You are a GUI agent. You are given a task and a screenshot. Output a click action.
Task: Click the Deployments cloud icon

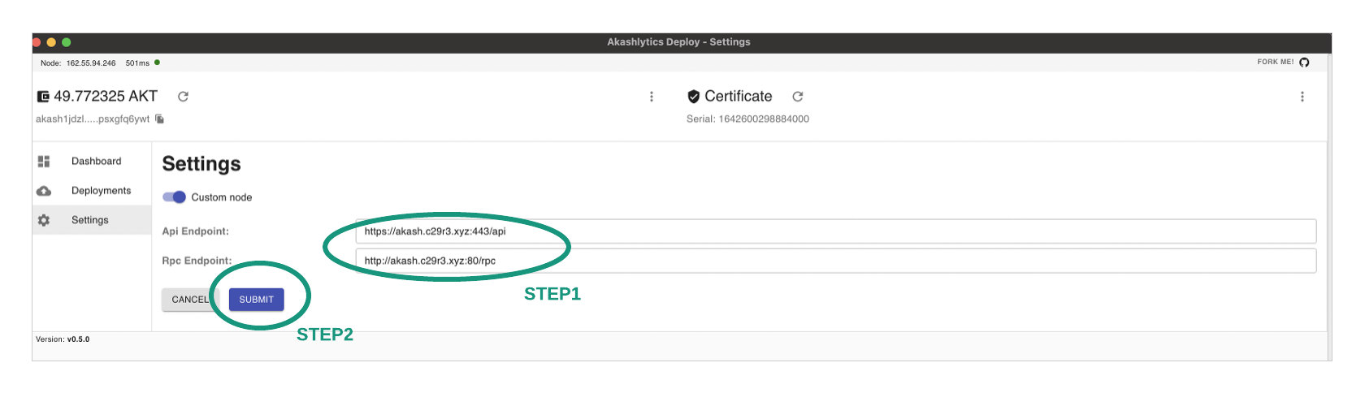(44, 191)
